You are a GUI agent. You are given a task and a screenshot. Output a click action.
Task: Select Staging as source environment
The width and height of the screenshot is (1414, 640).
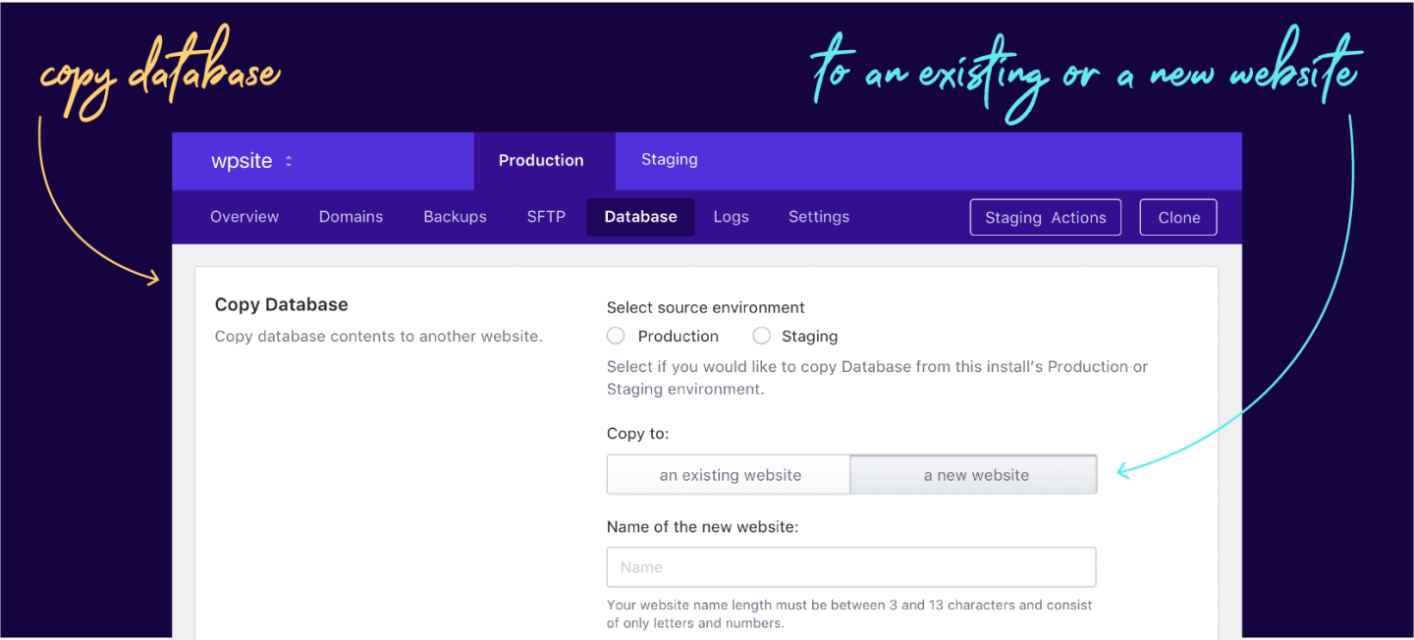[761, 336]
